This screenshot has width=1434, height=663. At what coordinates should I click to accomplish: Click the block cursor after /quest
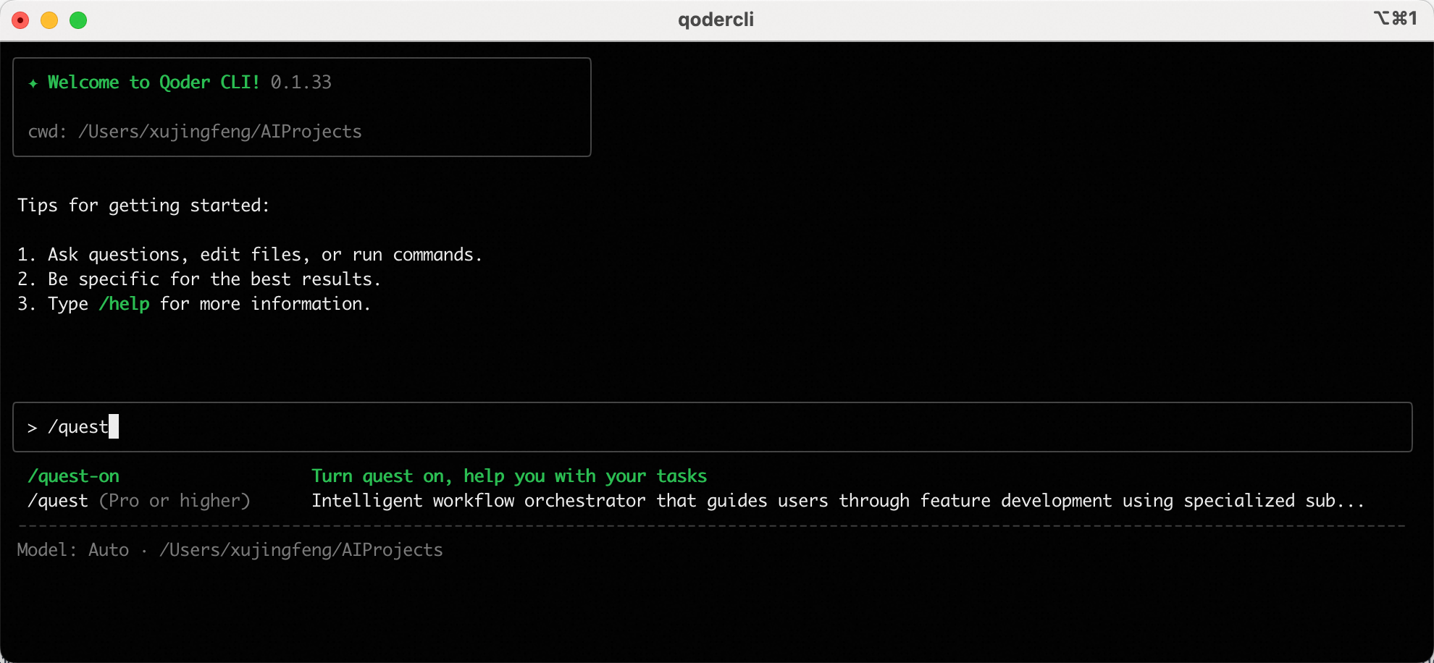114,426
